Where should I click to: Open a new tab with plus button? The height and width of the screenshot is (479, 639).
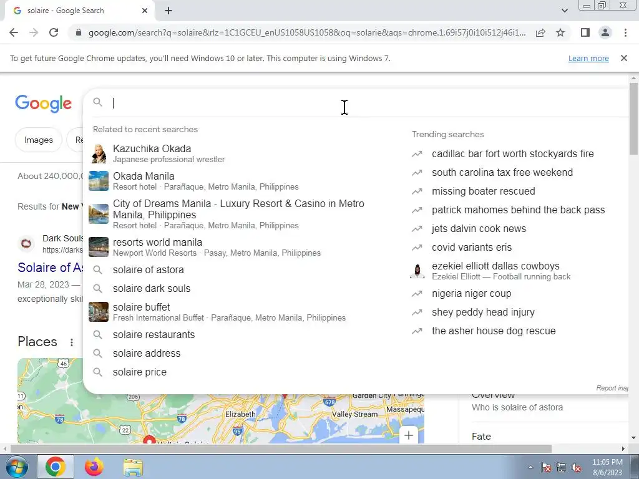(168, 11)
